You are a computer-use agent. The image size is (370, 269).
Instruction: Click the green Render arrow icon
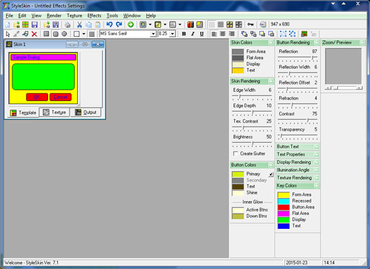(130, 24)
